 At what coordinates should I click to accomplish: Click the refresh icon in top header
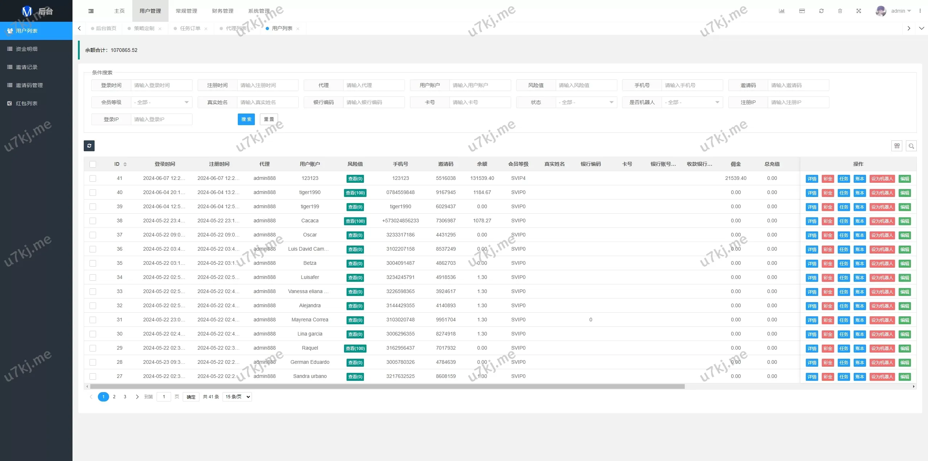pyautogui.click(x=821, y=11)
